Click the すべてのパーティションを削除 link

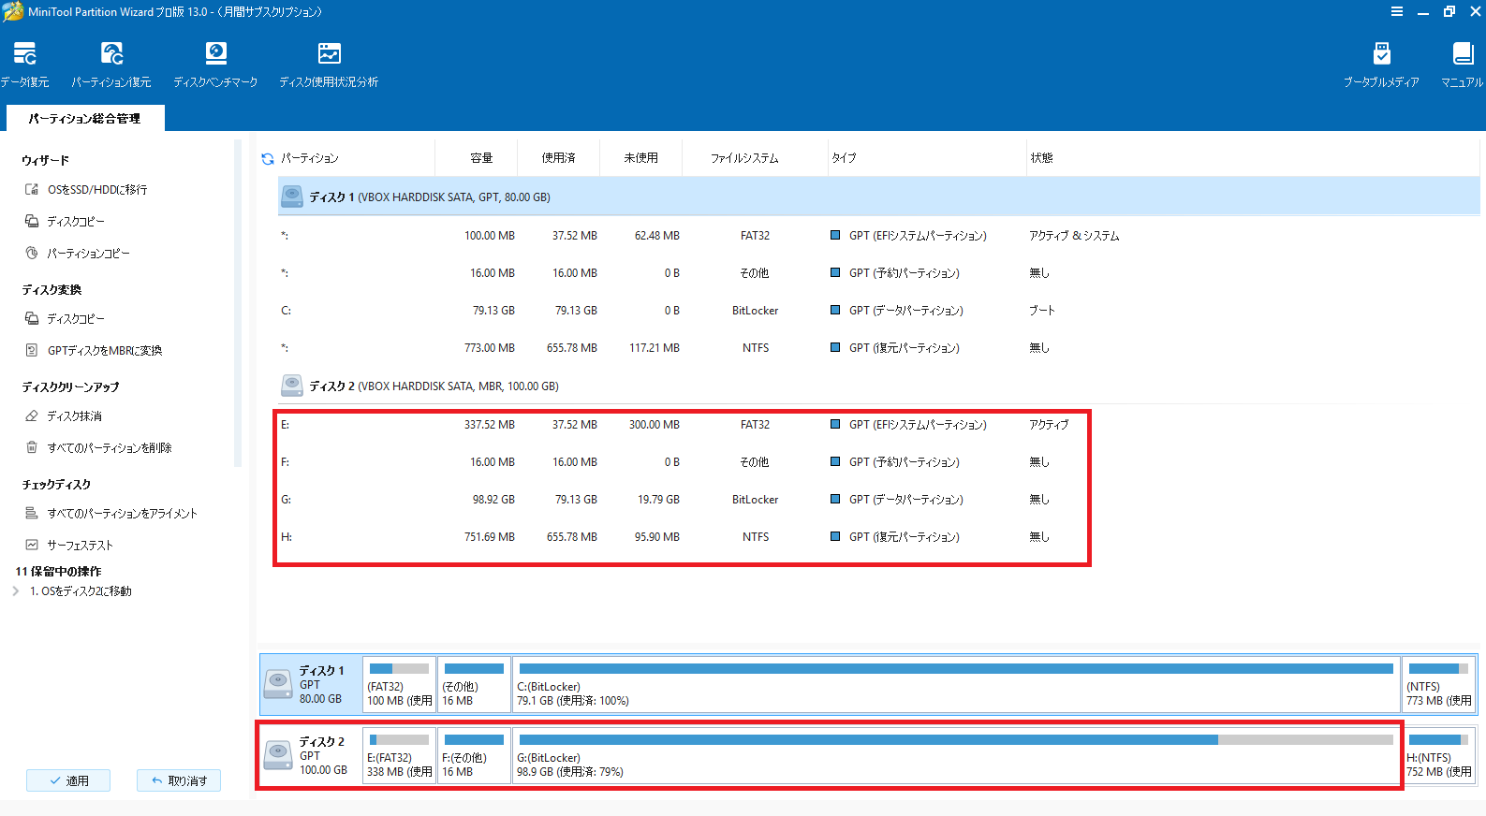(110, 447)
